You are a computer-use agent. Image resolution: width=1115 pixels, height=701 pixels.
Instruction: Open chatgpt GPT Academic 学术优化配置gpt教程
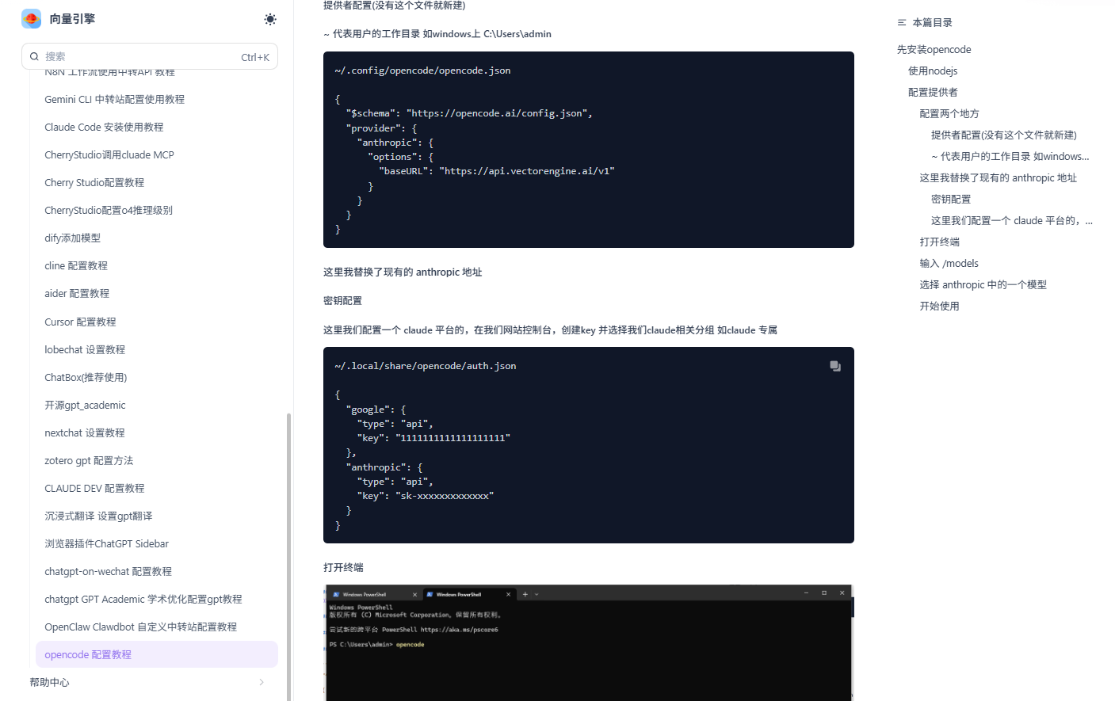[143, 599]
